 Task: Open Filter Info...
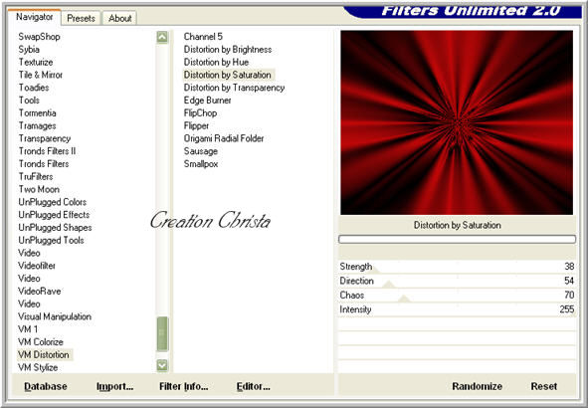coord(183,386)
